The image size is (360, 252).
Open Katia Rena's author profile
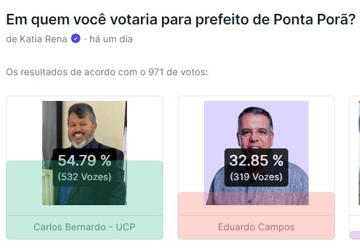[x=43, y=39]
